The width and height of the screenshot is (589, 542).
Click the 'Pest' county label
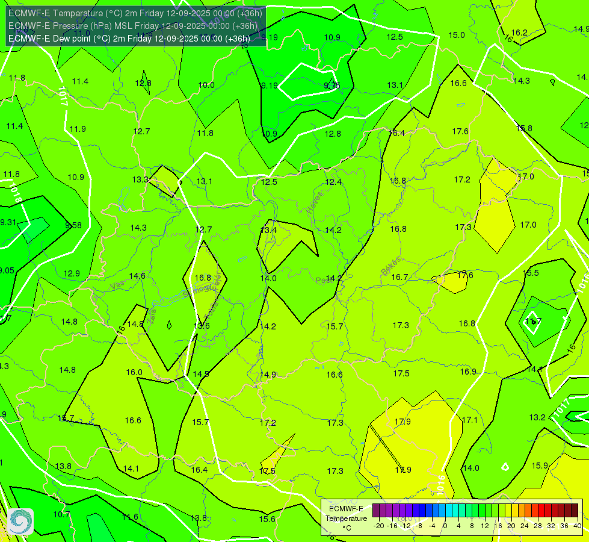324,280
